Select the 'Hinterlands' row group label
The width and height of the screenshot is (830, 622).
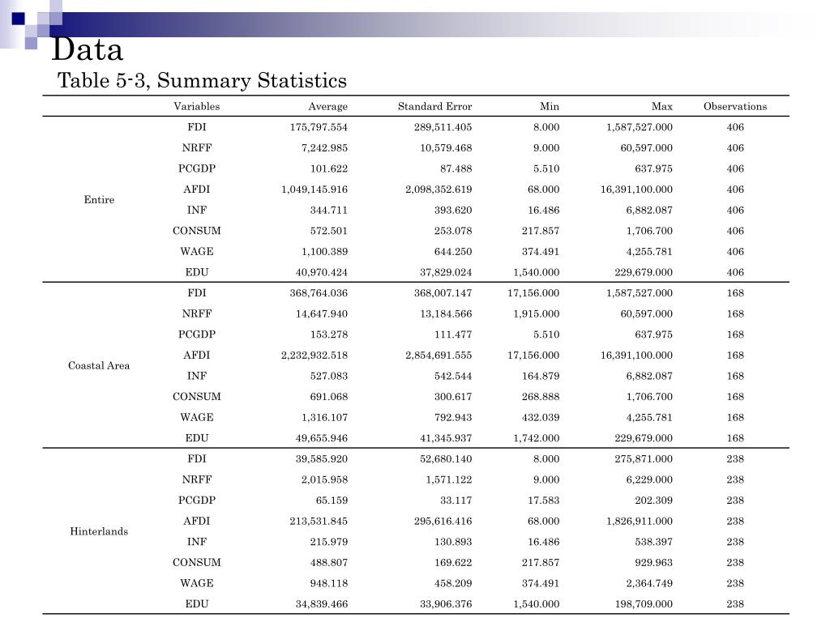[99, 531]
